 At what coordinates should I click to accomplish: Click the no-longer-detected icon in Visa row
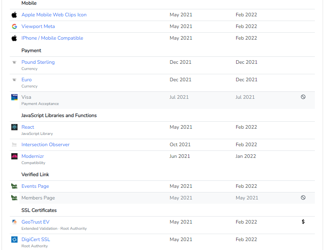point(303,97)
